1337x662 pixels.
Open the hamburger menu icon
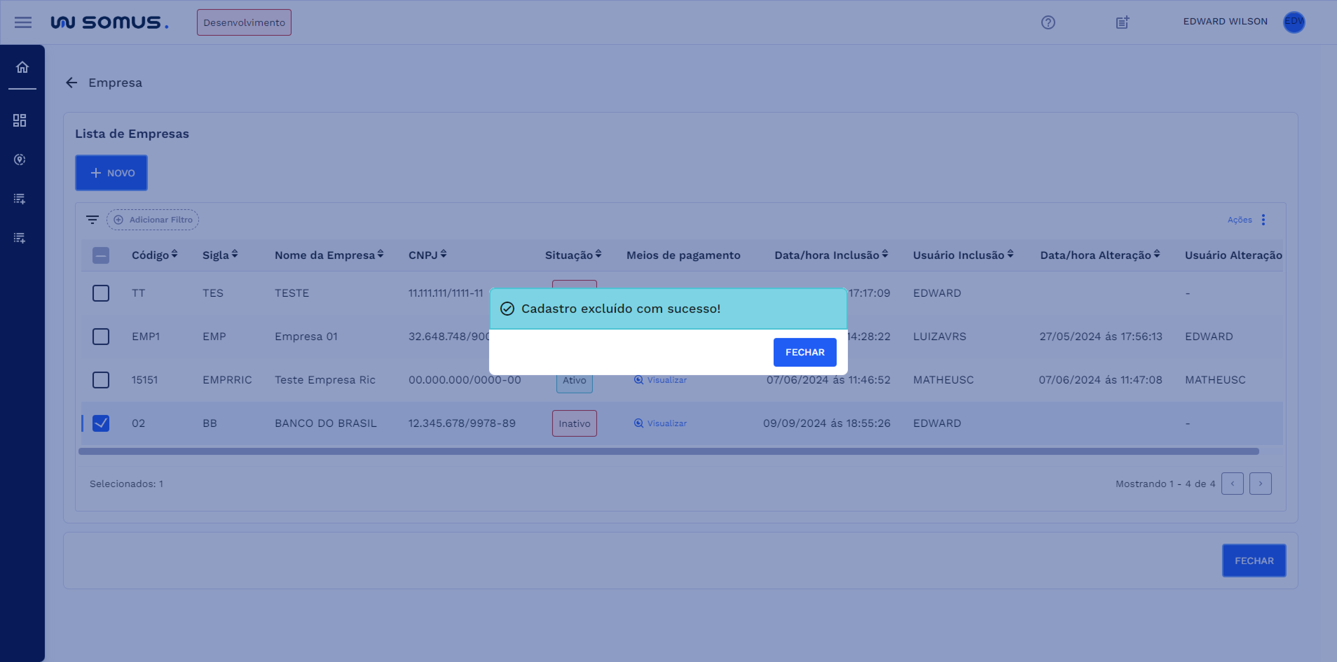click(x=23, y=22)
